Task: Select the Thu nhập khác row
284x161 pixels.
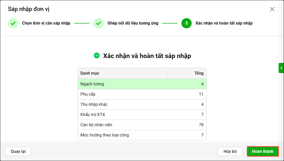Action: (x=142, y=104)
